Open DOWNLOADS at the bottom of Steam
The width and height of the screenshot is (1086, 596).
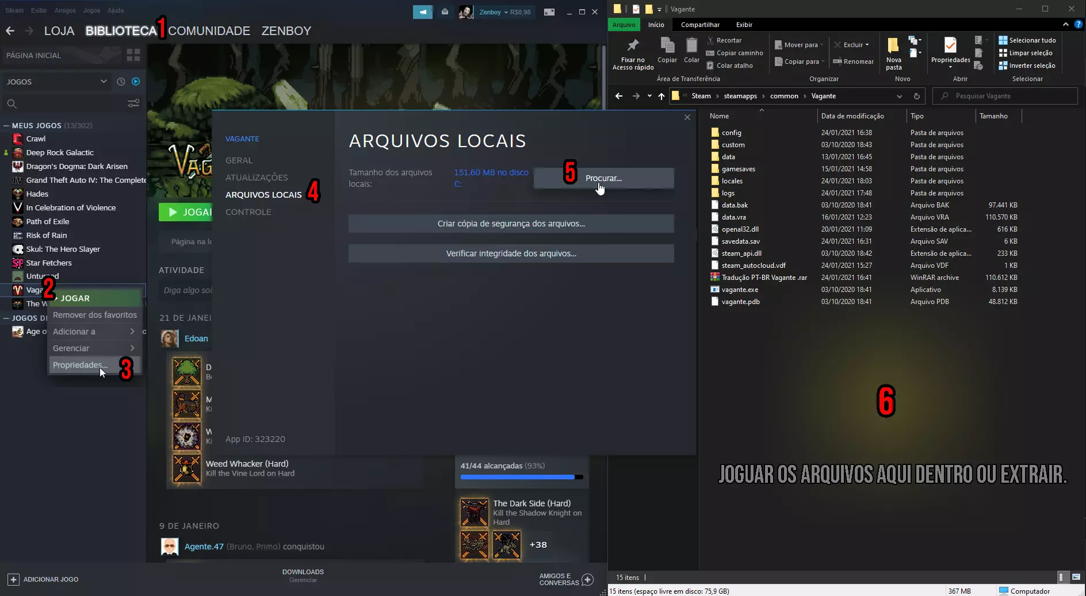(303, 572)
